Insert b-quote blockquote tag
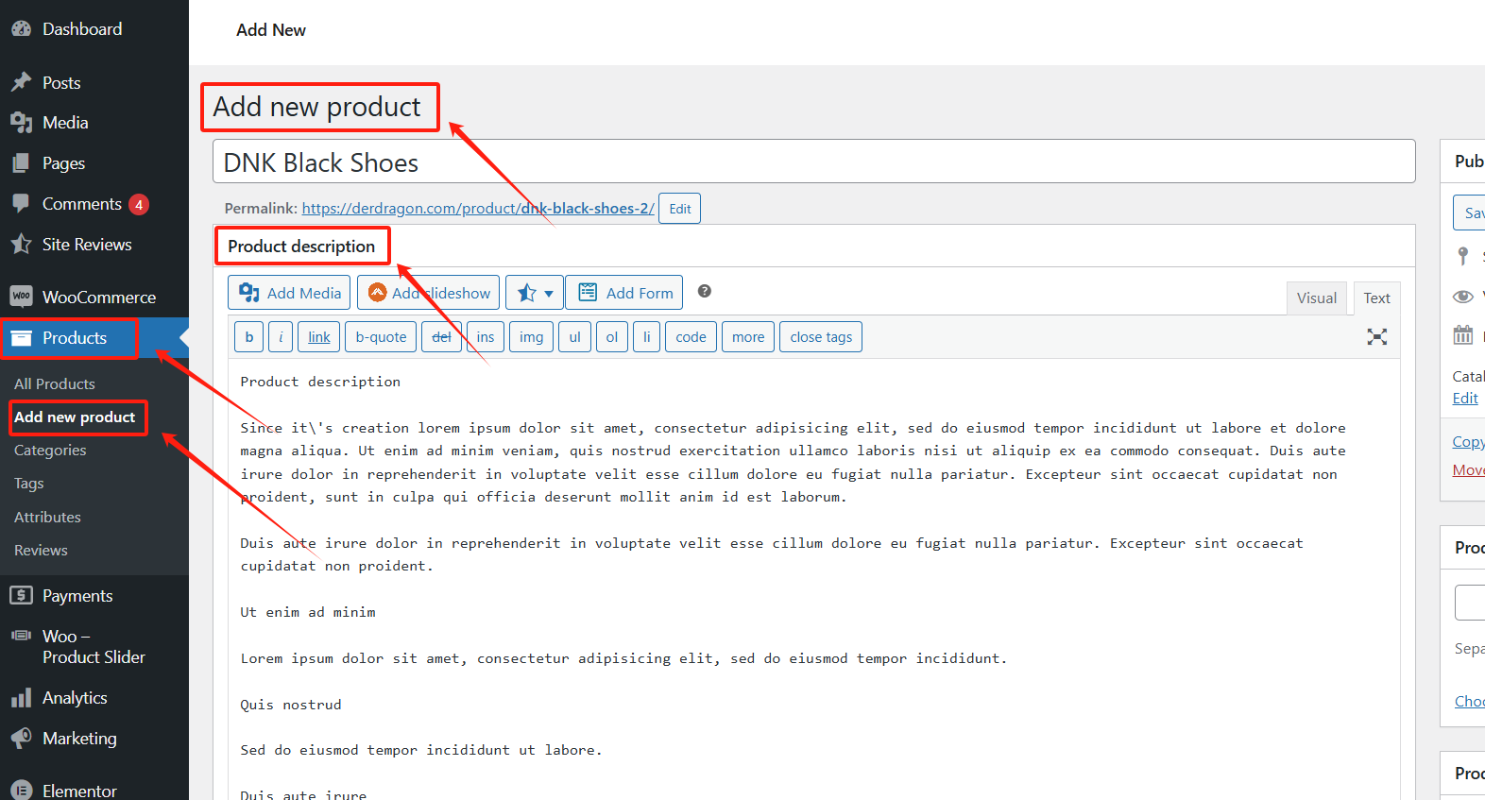 [381, 337]
